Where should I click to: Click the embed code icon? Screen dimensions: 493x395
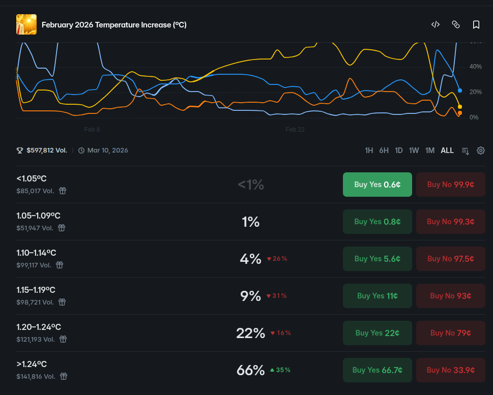[x=436, y=24]
